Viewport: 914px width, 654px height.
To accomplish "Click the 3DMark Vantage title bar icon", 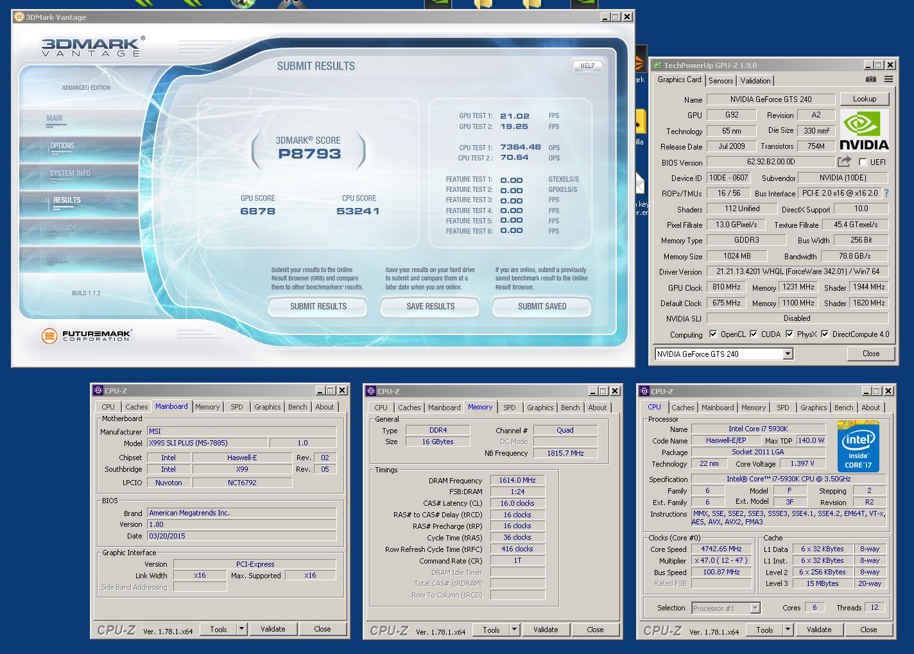I will 19,17.
